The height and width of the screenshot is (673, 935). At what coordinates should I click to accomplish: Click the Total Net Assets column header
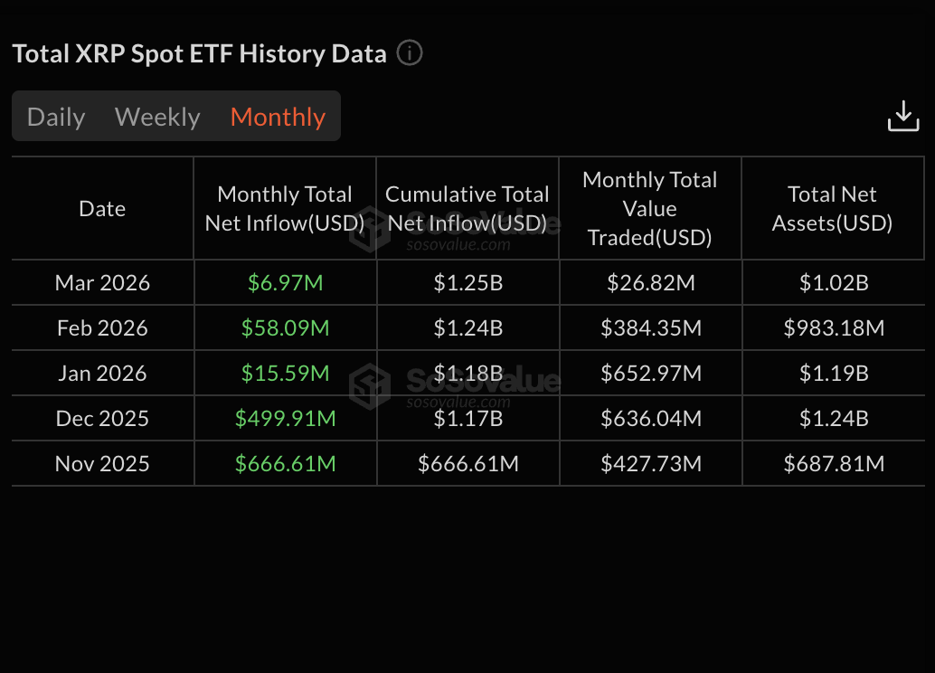[x=832, y=208]
